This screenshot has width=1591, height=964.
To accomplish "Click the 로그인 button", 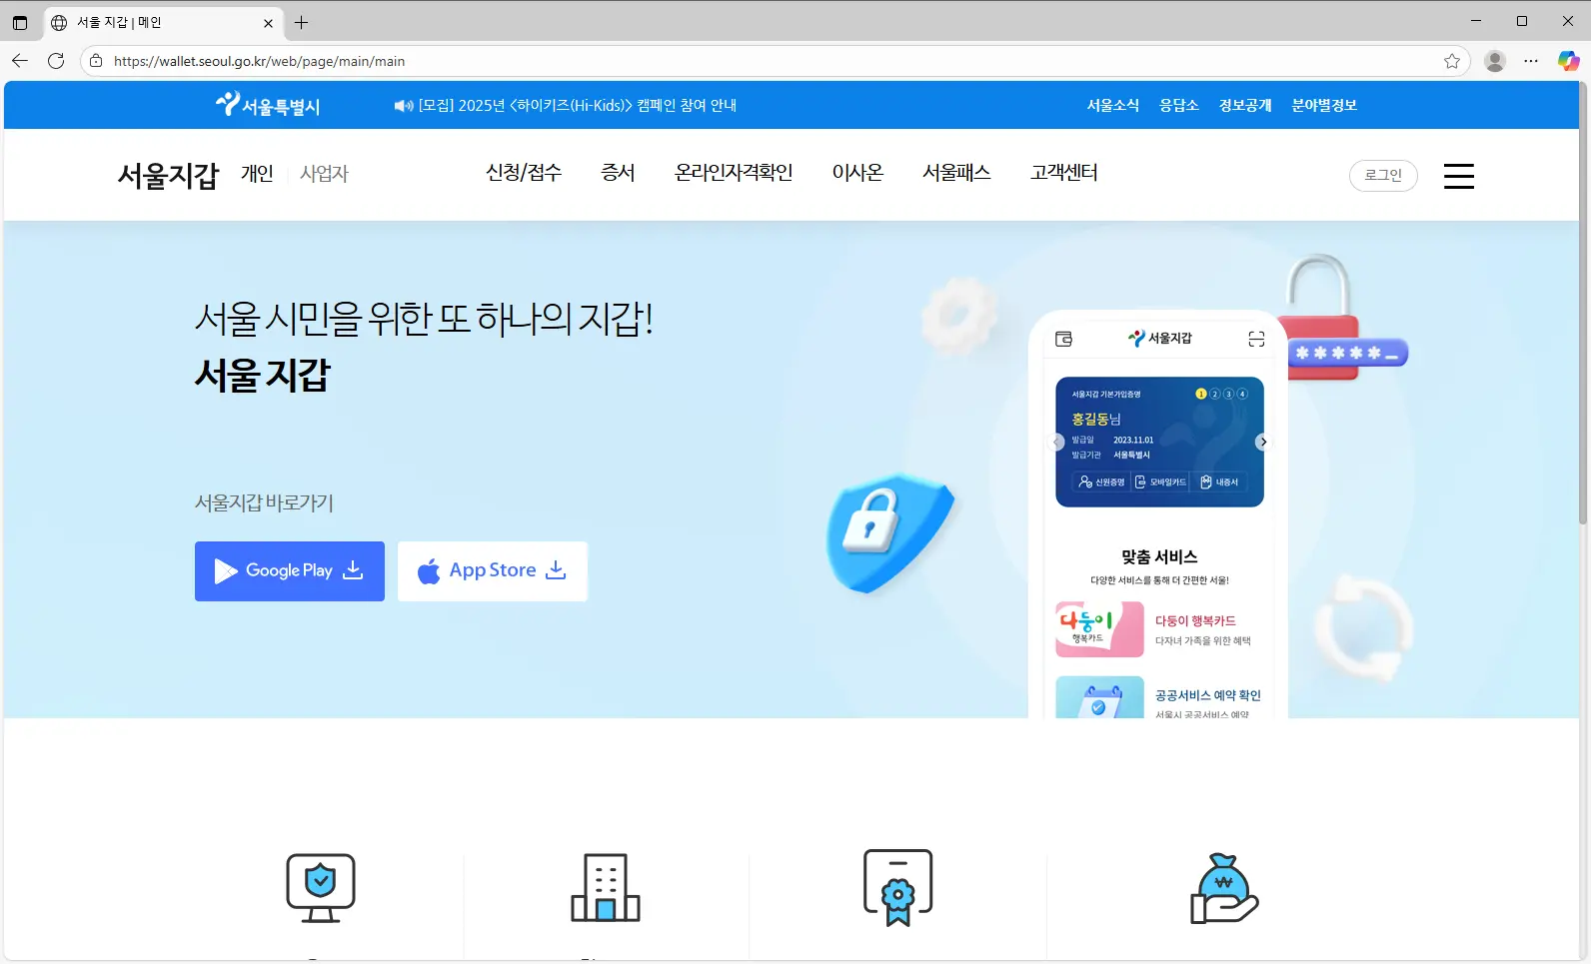I will click(x=1383, y=175).
